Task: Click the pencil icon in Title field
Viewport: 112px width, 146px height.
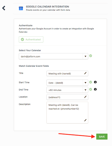Action: pos(85,73)
